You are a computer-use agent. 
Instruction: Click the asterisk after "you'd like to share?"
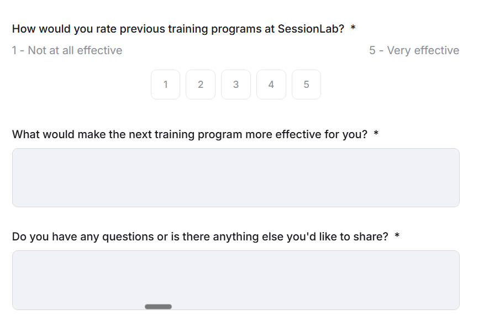click(x=397, y=237)
